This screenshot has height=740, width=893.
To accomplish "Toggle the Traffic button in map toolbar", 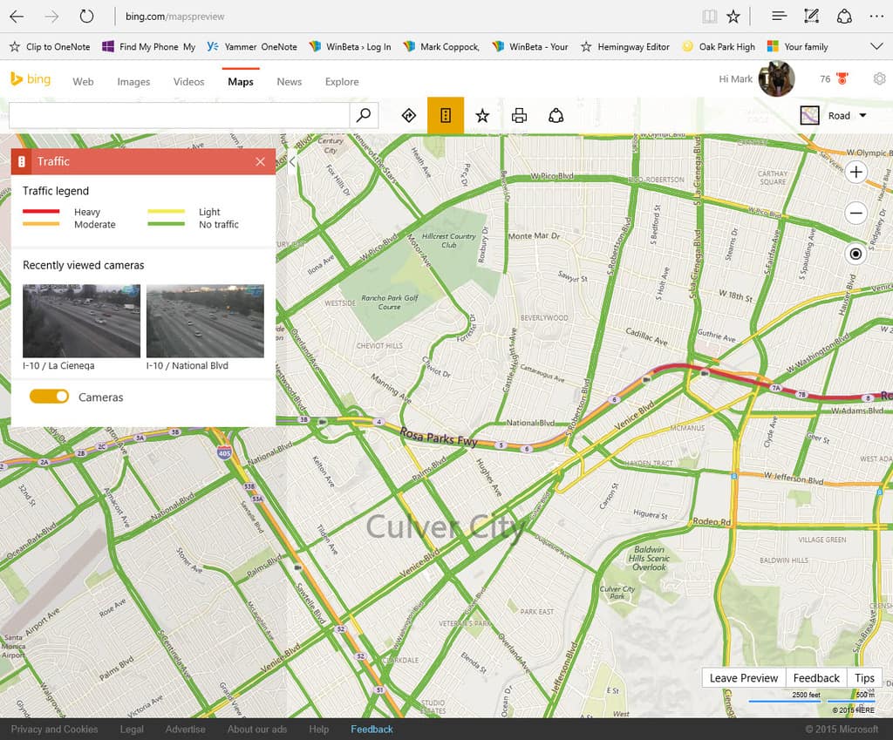I will (446, 116).
